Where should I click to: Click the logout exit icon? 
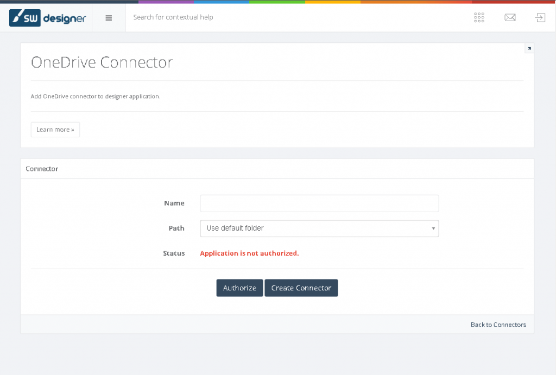point(540,17)
